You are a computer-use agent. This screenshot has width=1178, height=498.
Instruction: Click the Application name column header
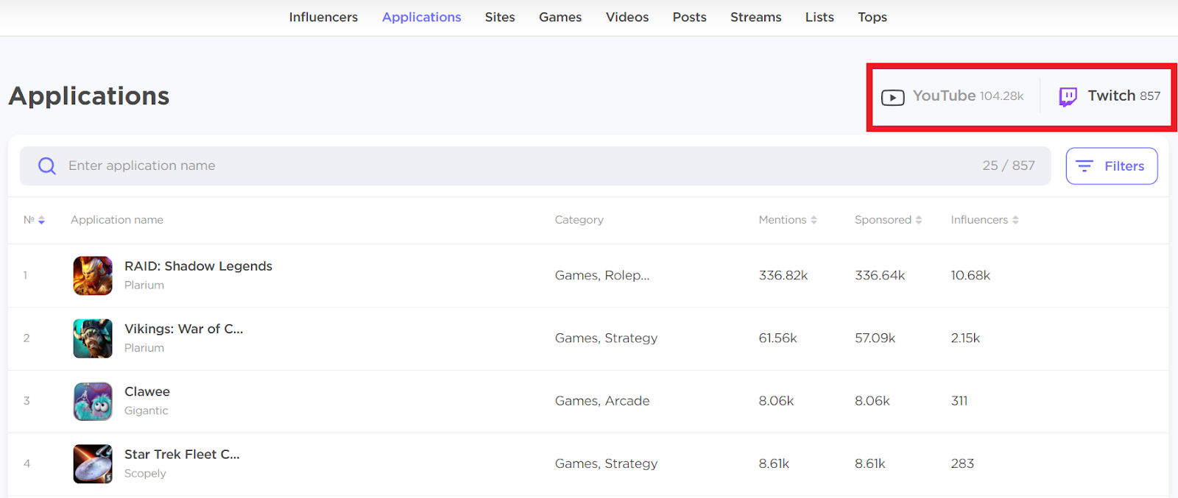[117, 220]
